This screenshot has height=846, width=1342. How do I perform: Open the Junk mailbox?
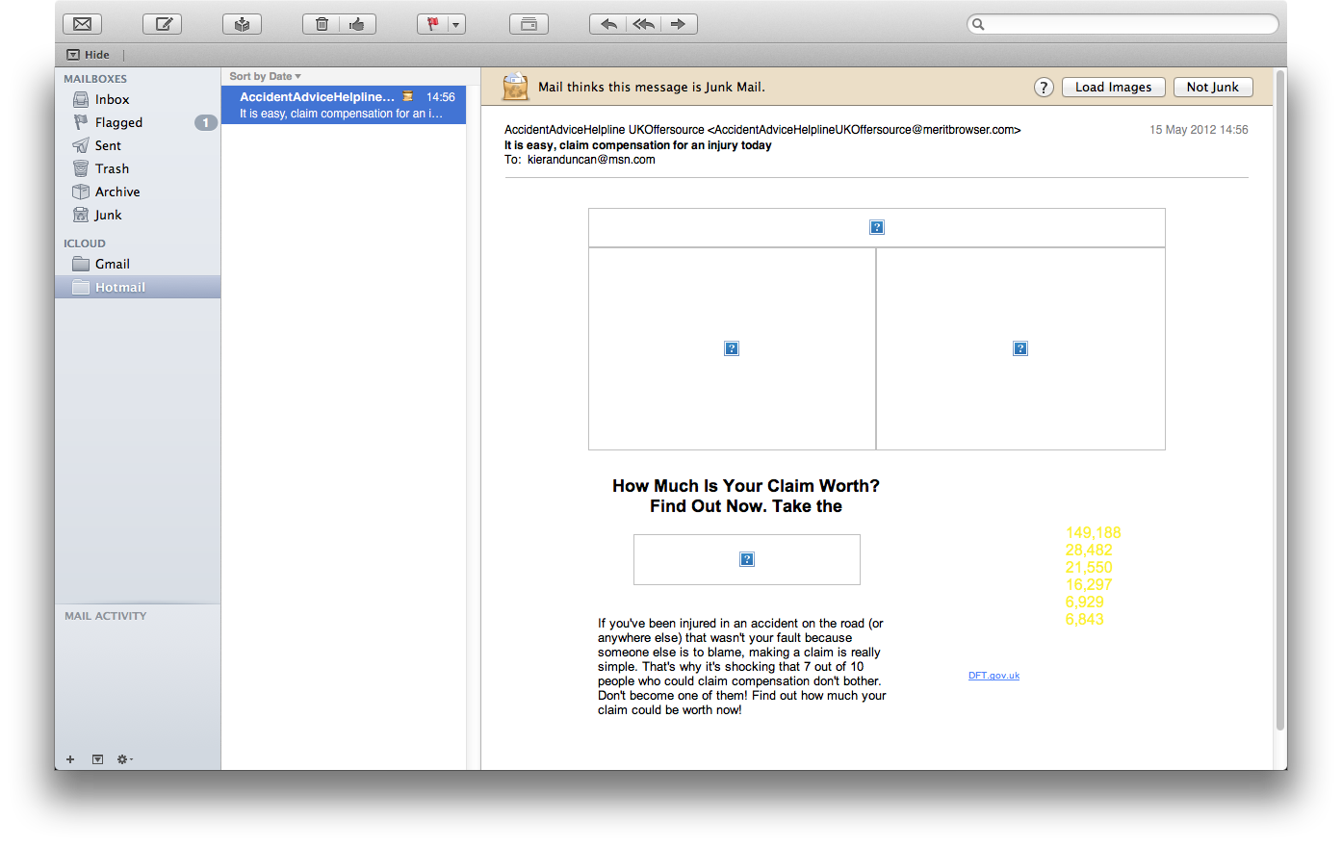tap(108, 215)
